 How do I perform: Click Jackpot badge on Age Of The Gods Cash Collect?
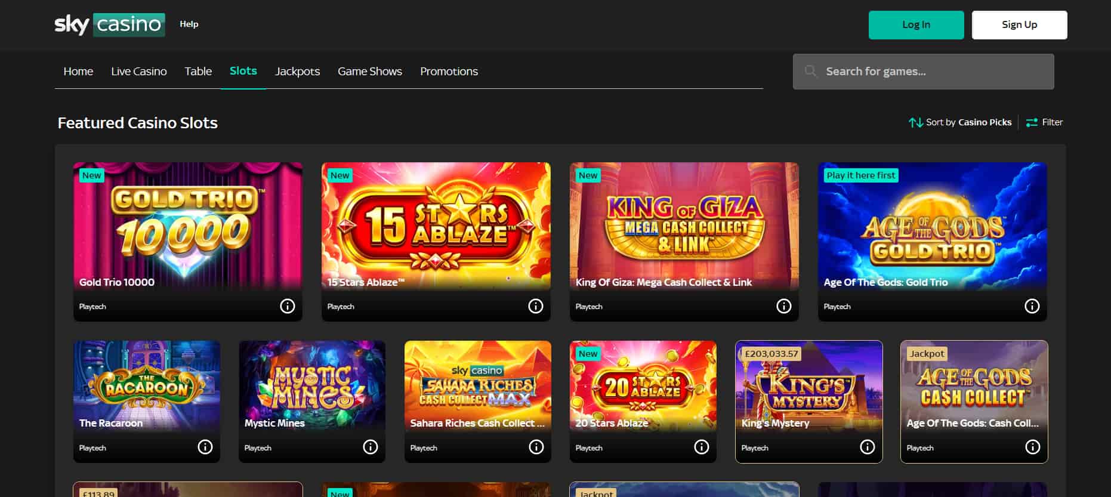[x=927, y=354]
